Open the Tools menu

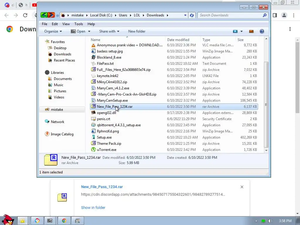[79, 24]
